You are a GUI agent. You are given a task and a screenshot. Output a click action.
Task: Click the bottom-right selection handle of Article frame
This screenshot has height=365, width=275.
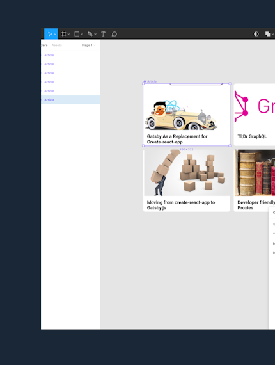pyautogui.click(x=230, y=146)
